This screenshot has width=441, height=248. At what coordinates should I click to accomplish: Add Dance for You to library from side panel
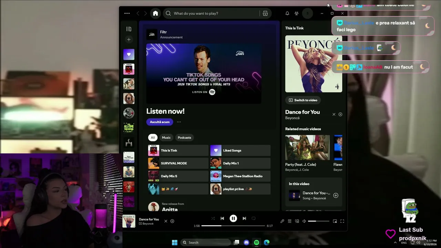(x=340, y=114)
